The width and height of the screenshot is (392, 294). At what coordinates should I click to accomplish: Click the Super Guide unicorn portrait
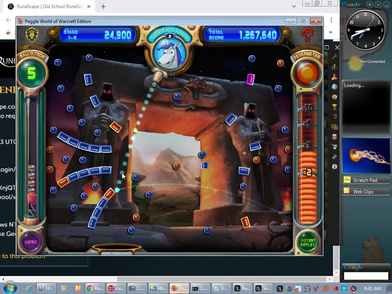point(170,53)
